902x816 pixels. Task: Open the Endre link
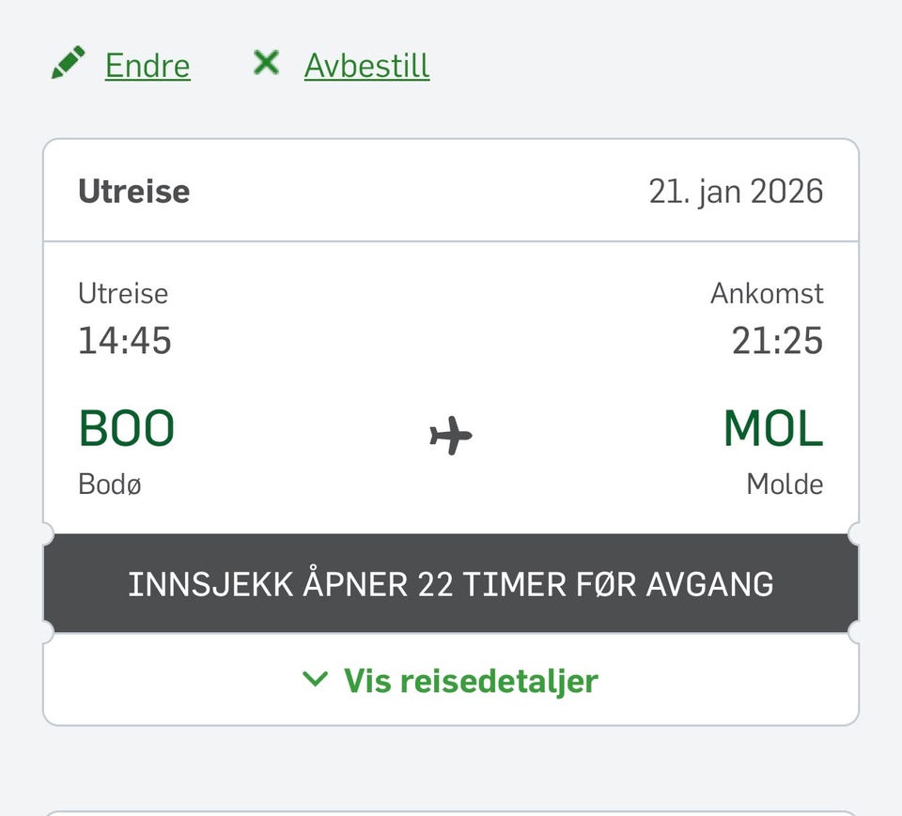point(148,66)
